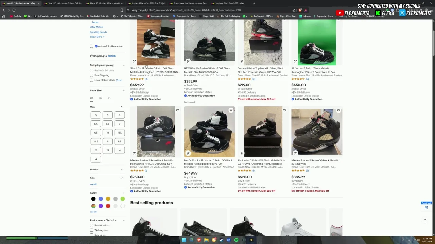Switch shoe size to UK tab
The image size is (435, 244).
(101, 98)
